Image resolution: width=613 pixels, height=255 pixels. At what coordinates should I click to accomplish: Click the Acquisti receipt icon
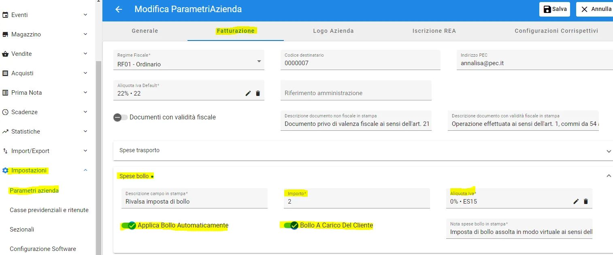coord(5,73)
